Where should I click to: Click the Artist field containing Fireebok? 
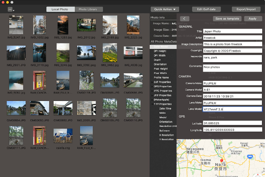click(232, 38)
